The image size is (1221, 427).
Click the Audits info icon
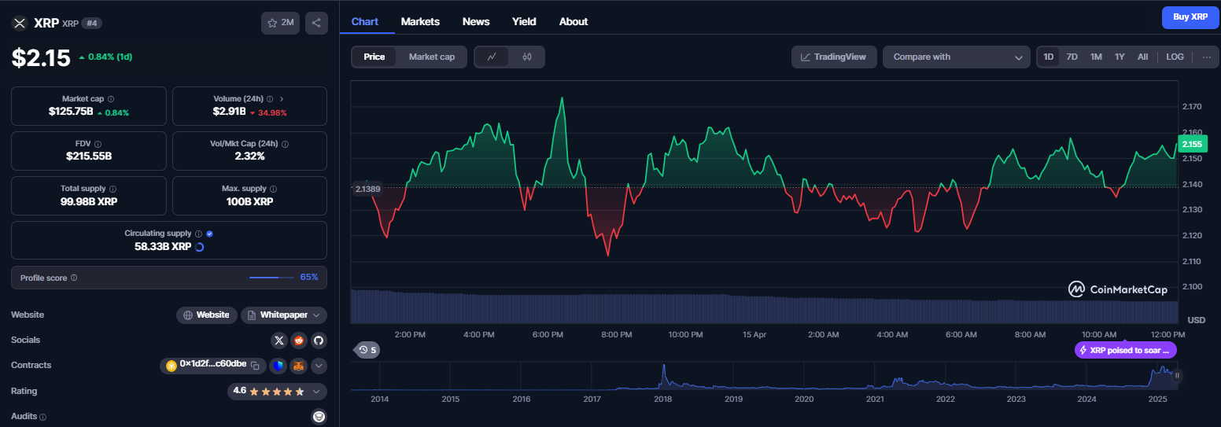tap(42, 417)
